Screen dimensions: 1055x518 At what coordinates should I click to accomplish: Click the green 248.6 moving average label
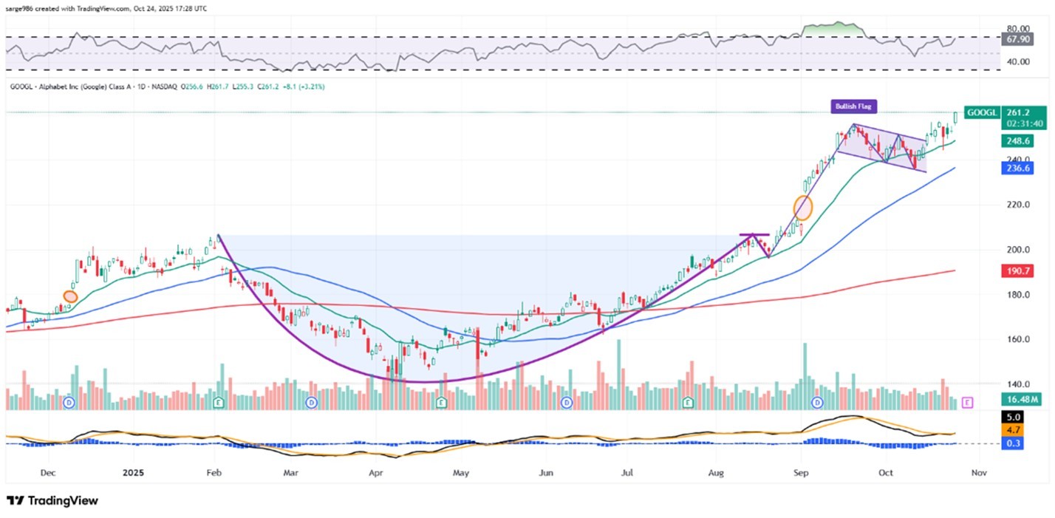(1021, 140)
